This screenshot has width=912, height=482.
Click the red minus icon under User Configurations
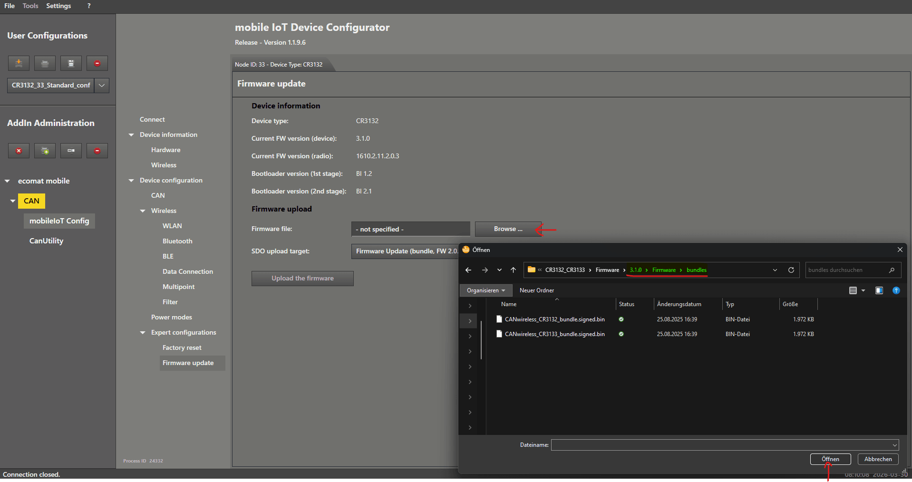[x=97, y=63]
